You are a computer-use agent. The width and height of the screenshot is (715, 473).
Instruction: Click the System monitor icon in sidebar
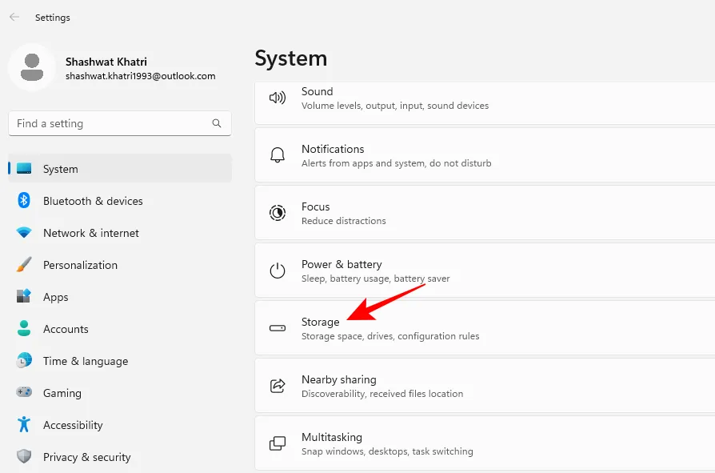pyautogui.click(x=24, y=169)
